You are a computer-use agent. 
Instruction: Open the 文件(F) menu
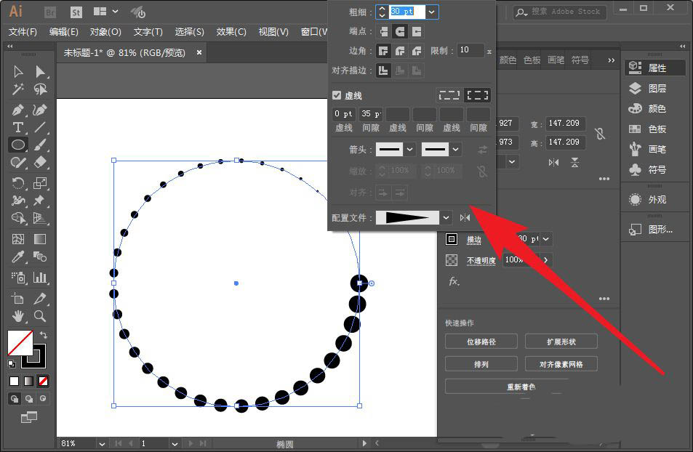coord(23,32)
